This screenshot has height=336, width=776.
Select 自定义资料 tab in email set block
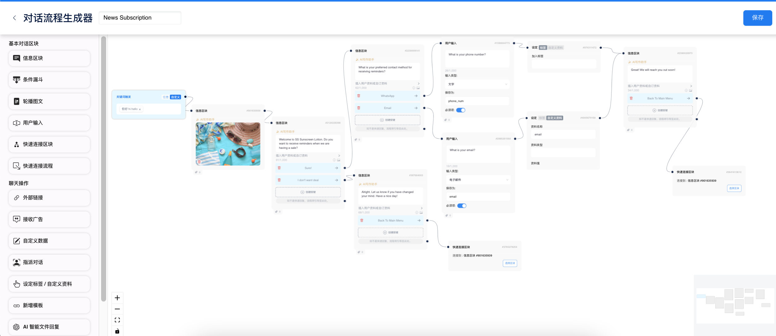point(555,118)
